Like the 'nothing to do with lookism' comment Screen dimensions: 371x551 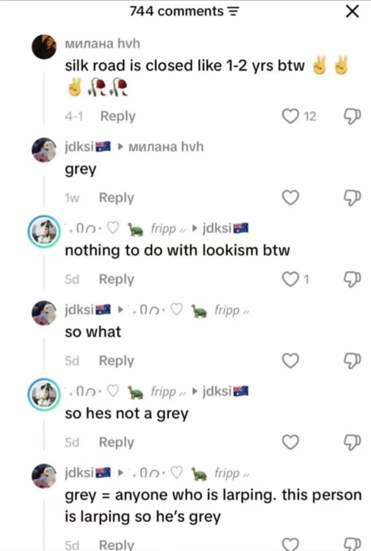click(290, 279)
